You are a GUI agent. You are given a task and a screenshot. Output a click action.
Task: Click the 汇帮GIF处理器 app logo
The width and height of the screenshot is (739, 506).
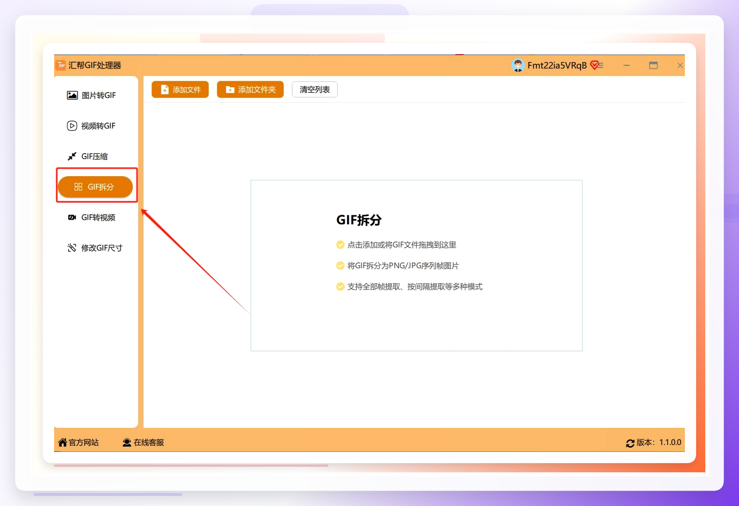pos(61,65)
